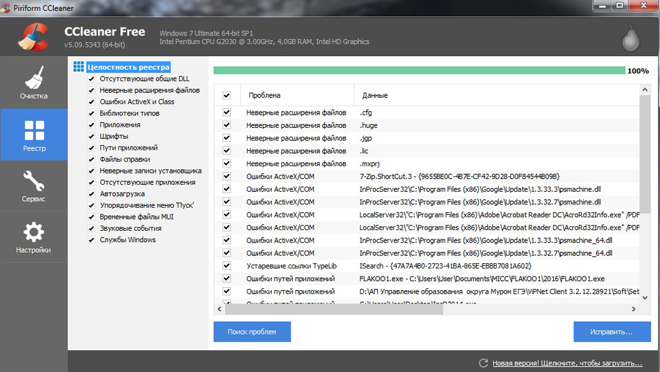
Task: Uncheck the .jgp result row
Action: pos(226,138)
